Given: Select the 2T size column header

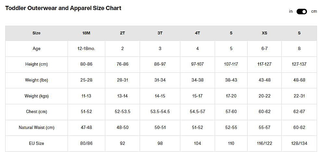Looking at the screenshot, I should 122,33.
